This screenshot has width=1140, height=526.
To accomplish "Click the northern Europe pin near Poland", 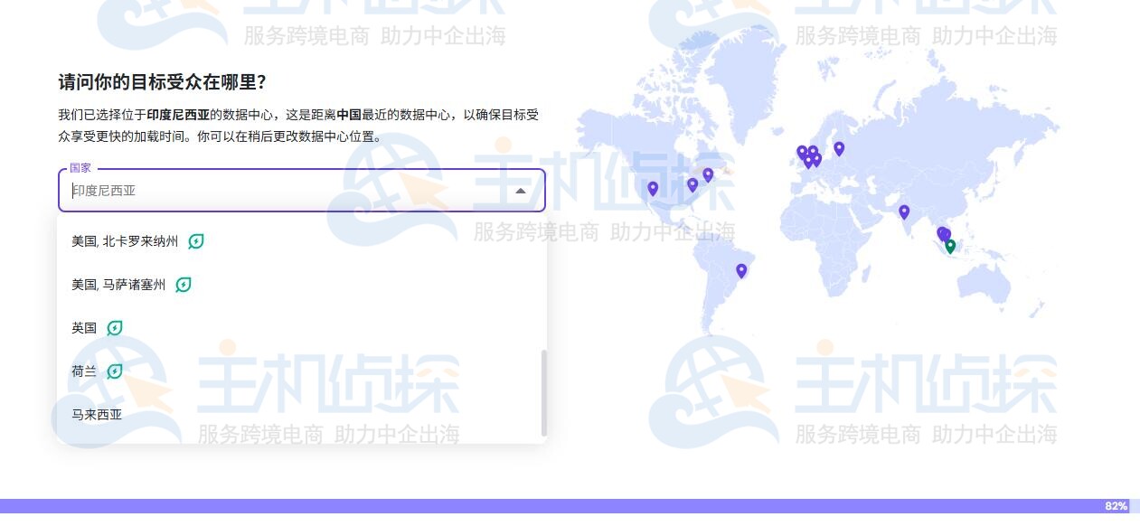I will [x=839, y=149].
